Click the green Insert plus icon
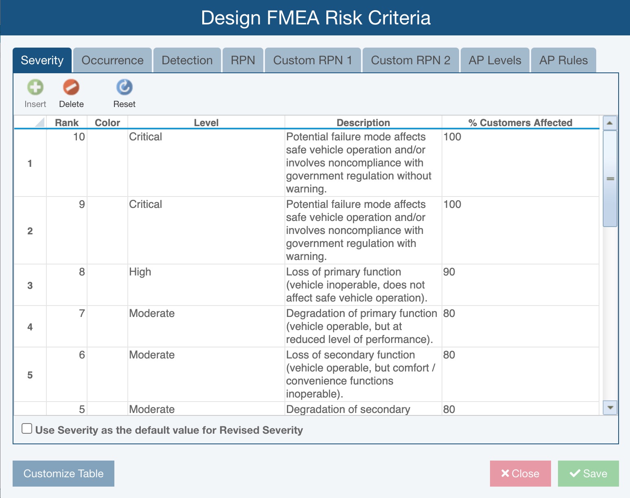 pos(35,87)
